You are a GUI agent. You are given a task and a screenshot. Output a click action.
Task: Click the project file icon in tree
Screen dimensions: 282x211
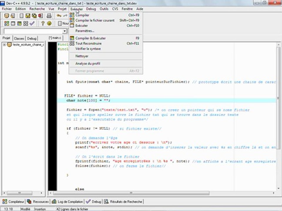point(9,45)
